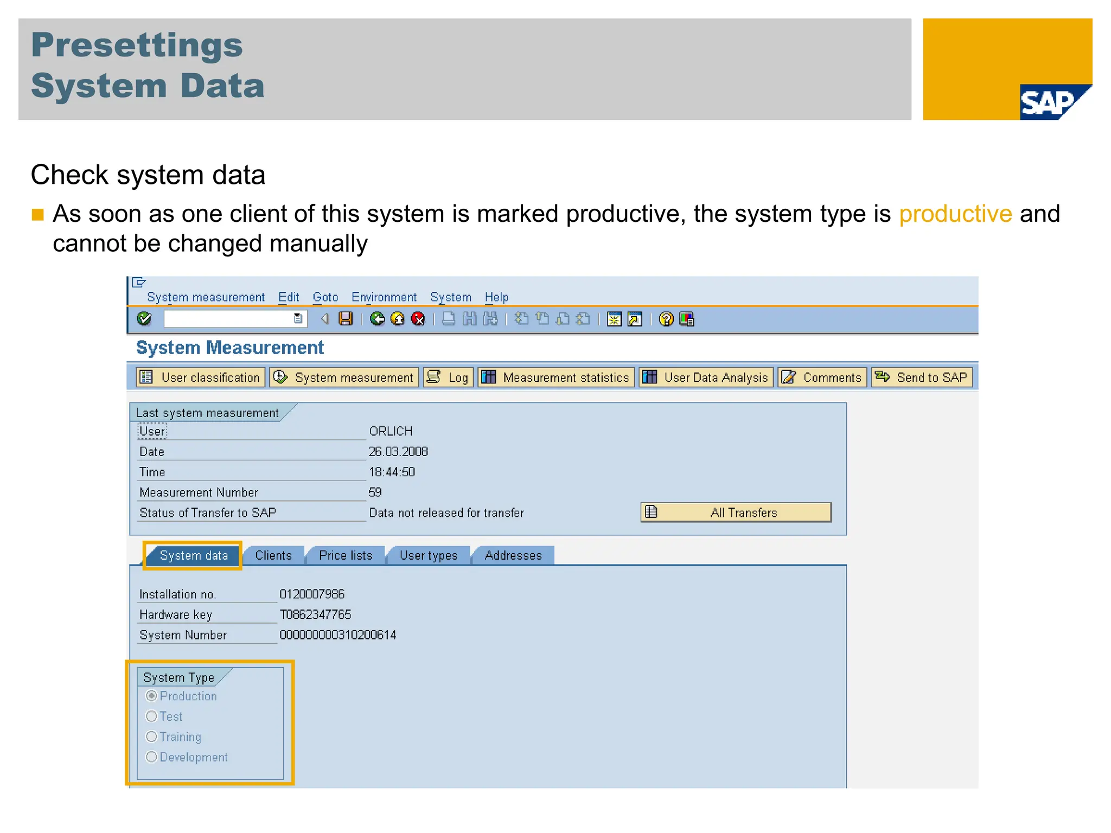The image size is (1111, 833).
Task: Select the System data tab
Action: point(194,555)
